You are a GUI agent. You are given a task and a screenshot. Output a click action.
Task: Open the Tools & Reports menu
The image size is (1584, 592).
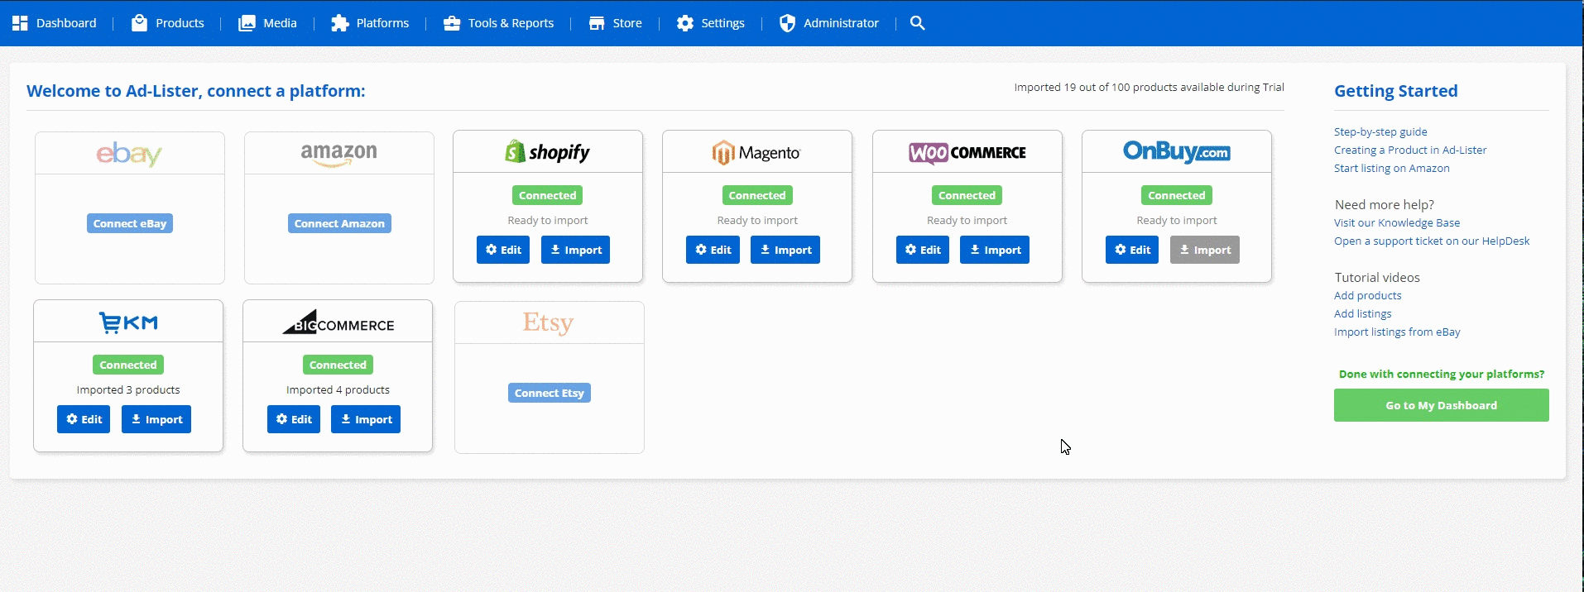(511, 23)
